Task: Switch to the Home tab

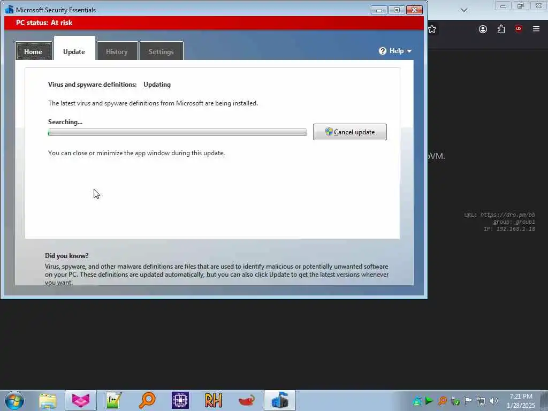Action: click(x=34, y=51)
